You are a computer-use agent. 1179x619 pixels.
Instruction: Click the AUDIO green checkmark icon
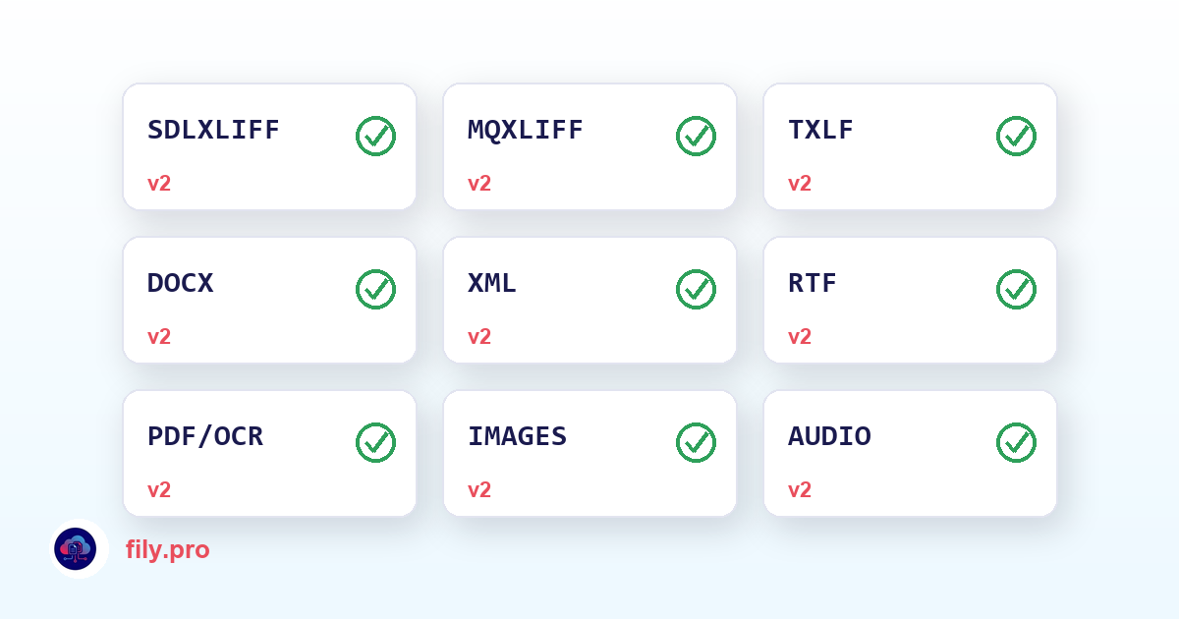pyautogui.click(x=1016, y=442)
